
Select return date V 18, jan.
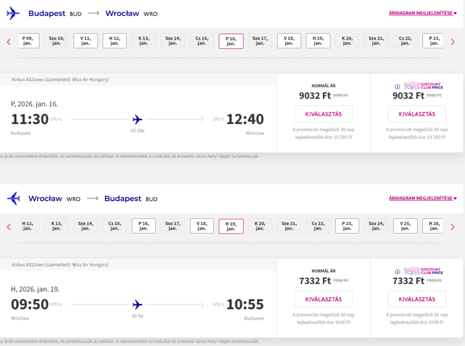[202, 226]
